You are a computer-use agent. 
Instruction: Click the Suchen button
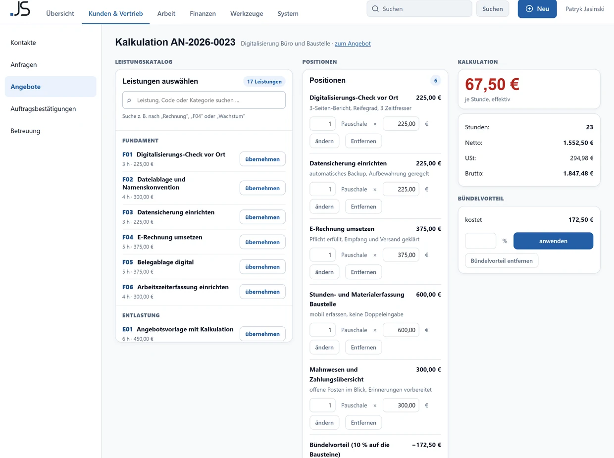coord(493,9)
